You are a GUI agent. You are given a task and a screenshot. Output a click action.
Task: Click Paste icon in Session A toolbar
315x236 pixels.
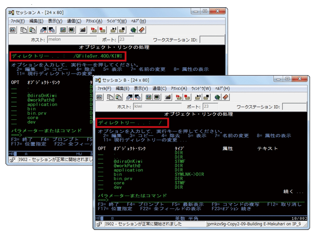click(x=32, y=30)
